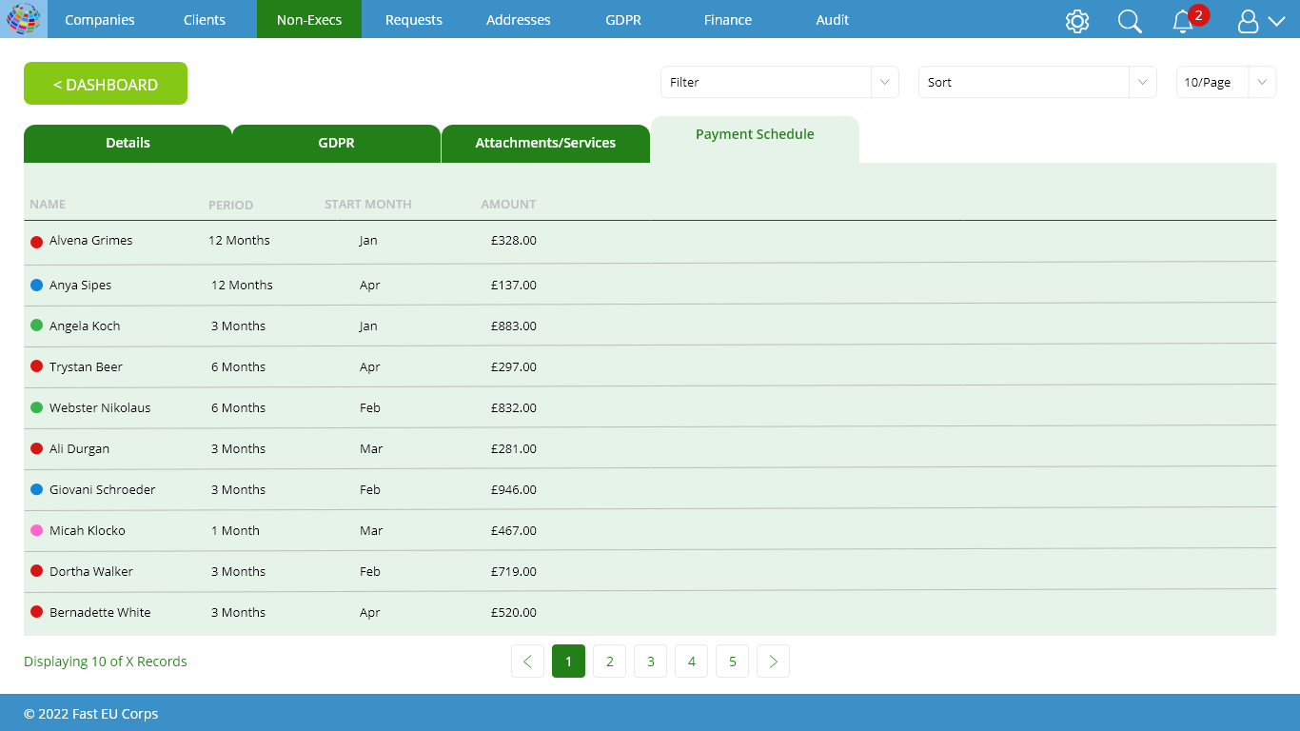The image size is (1300, 731).
Task: Click the name Giovani Schroeder
Action: (x=103, y=490)
